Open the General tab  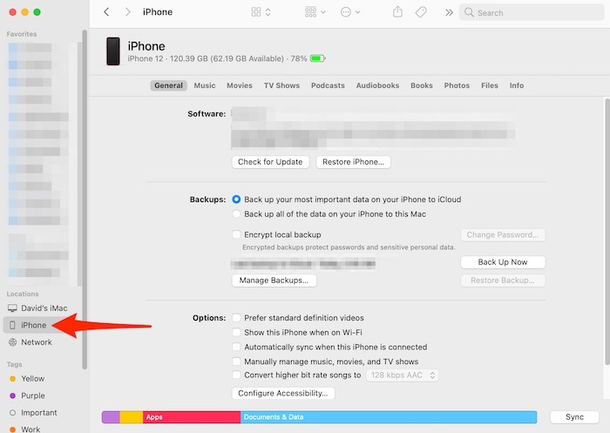click(x=168, y=85)
